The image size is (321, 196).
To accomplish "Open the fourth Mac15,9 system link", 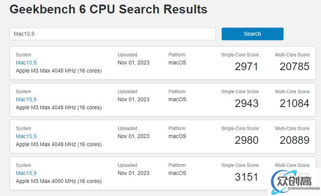I will [26, 173].
